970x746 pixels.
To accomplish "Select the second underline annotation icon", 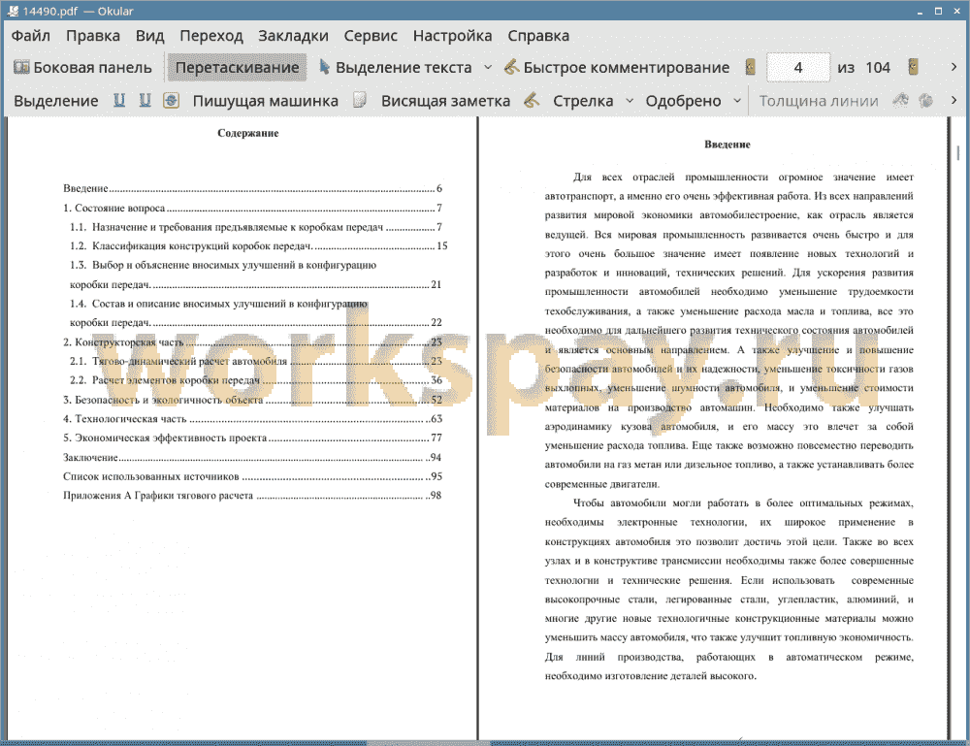I will (145, 100).
